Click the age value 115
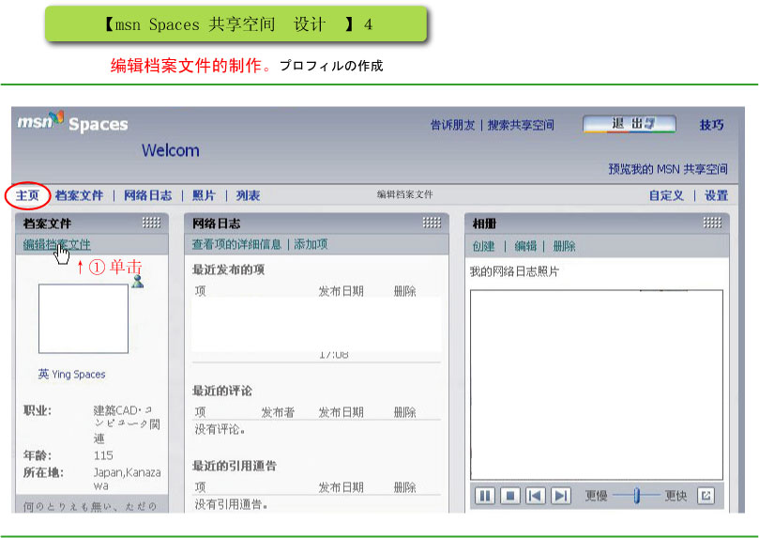 pos(103,455)
